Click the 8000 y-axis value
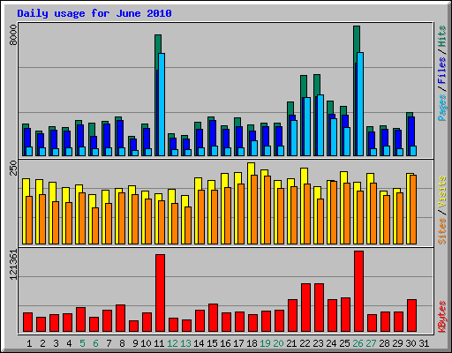Screen dimensions: 452x353 [x=13, y=35]
